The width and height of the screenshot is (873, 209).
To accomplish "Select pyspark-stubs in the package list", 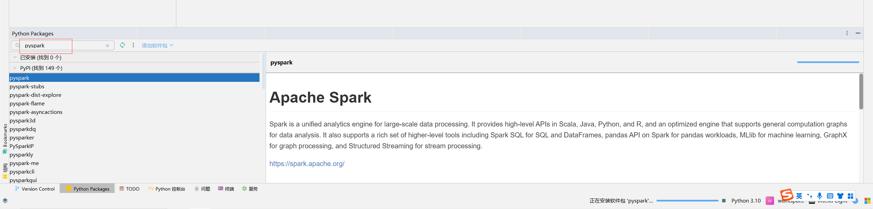I will (27, 87).
